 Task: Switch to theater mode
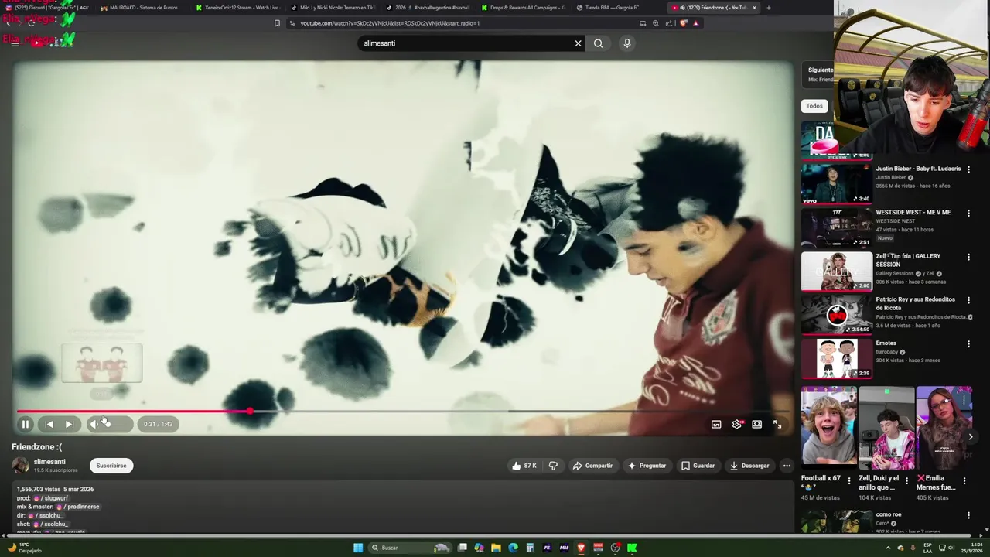[757, 424]
